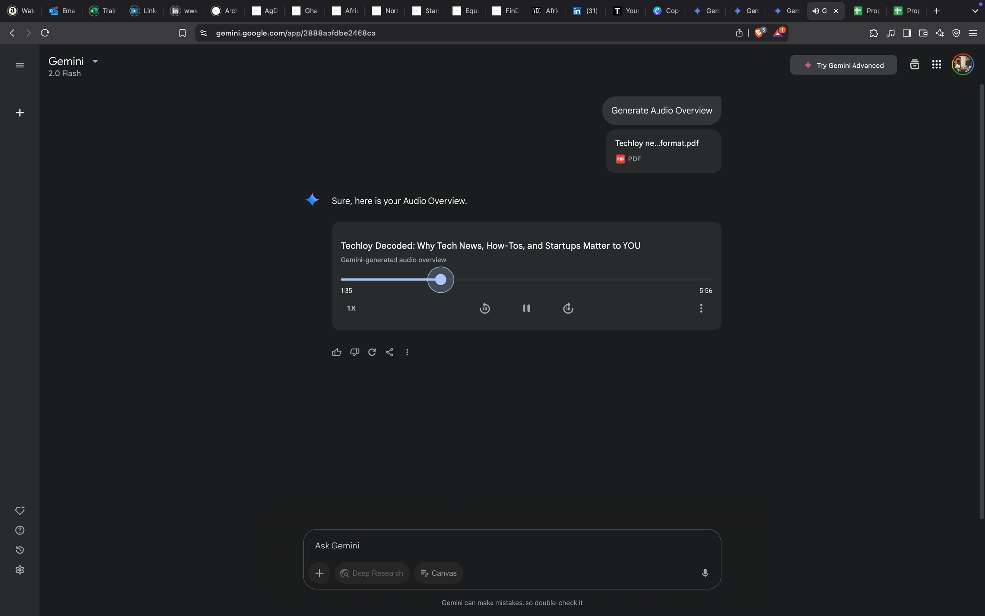Open audio player more options menu
The image size is (985, 616).
701,308
